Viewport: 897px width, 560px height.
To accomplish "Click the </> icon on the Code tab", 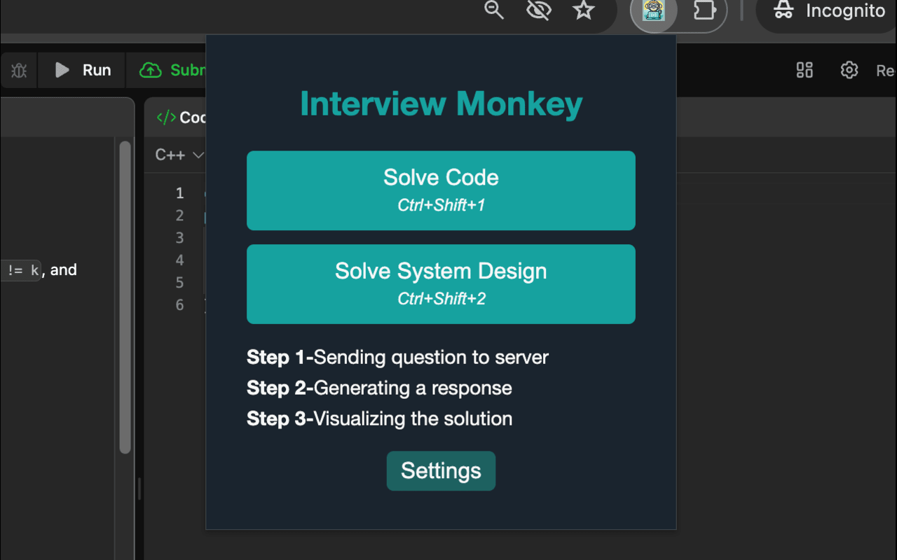I will 166,117.
